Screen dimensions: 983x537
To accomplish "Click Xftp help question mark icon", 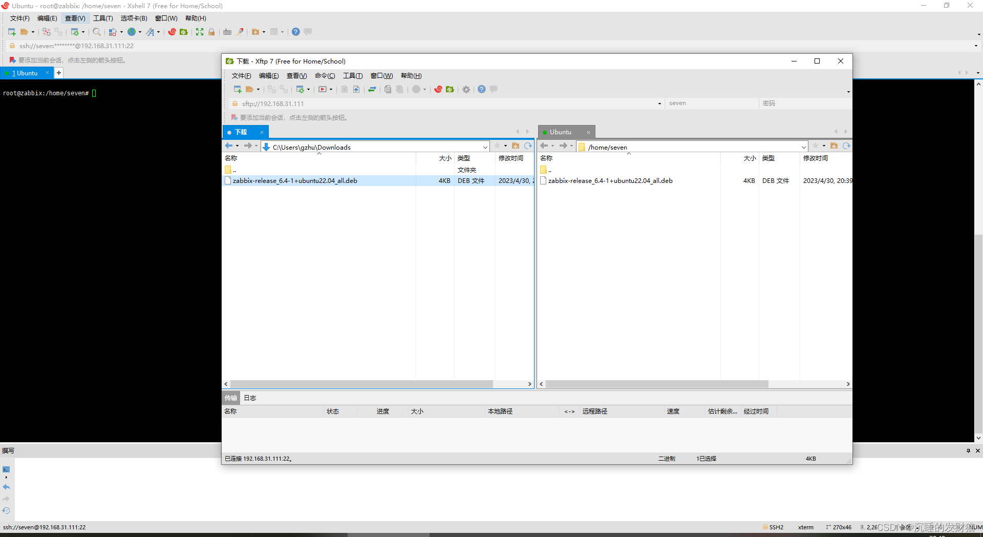I will point(482,89).
